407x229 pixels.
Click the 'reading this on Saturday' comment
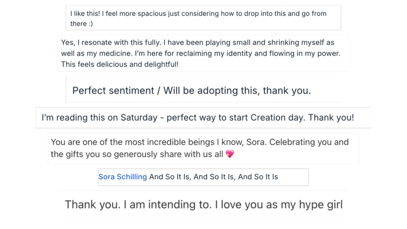tap(203, 118)
